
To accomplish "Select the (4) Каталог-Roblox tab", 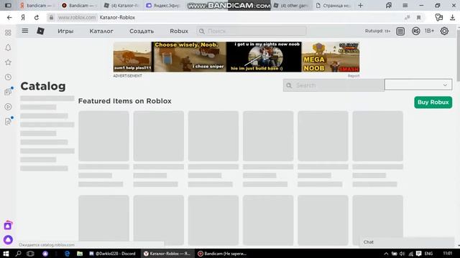I will point(121,5).
